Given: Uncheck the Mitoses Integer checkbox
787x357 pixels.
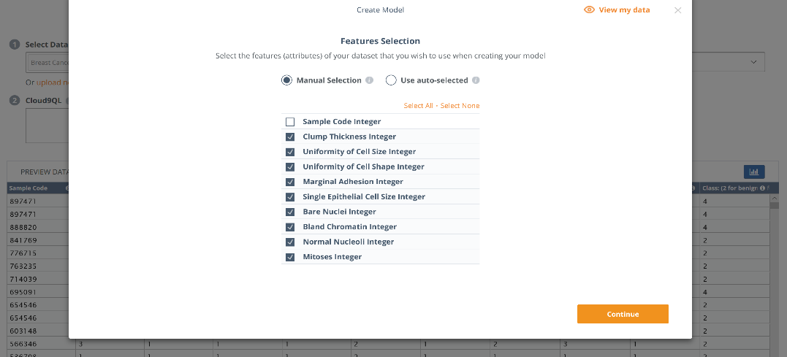Looking at the screenshot, I should coord(290,257).
